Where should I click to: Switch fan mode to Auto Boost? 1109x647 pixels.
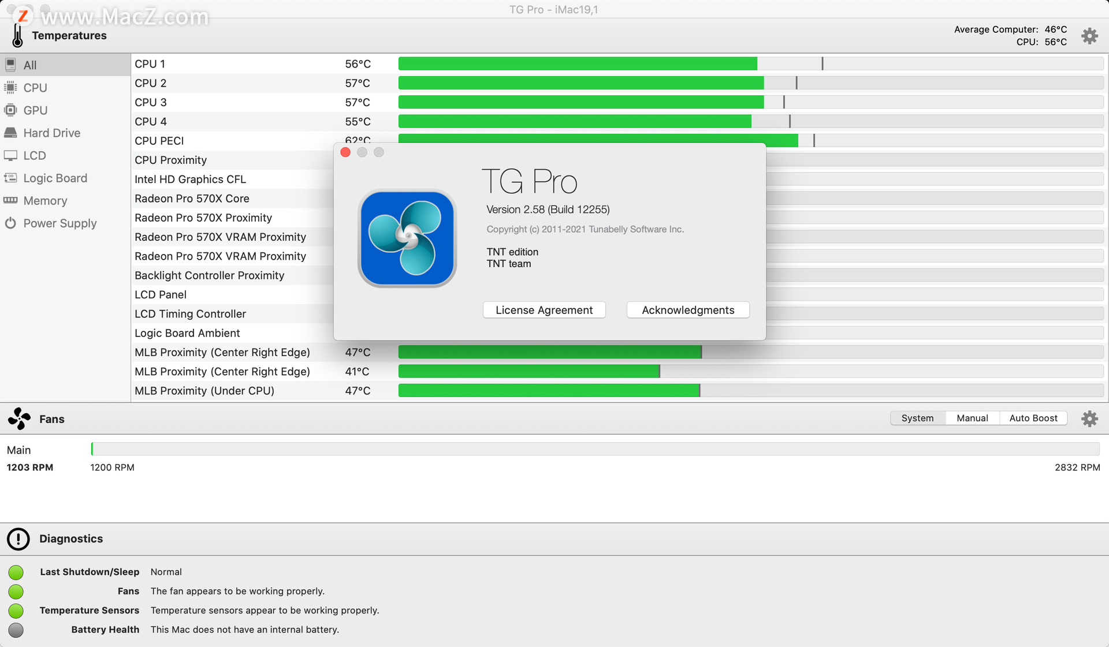pyautogui.click(x=1033, y=418)
